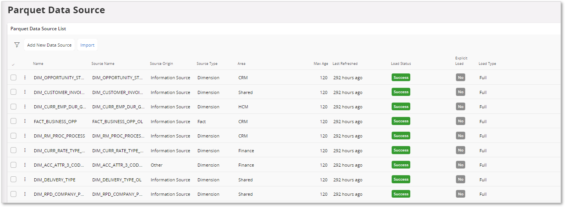Viewport: 565px width, 207px height.
Task: Open three-dot menu for DIM_OPPORTUNITY_ST row
Action: (x=25, y=78)
